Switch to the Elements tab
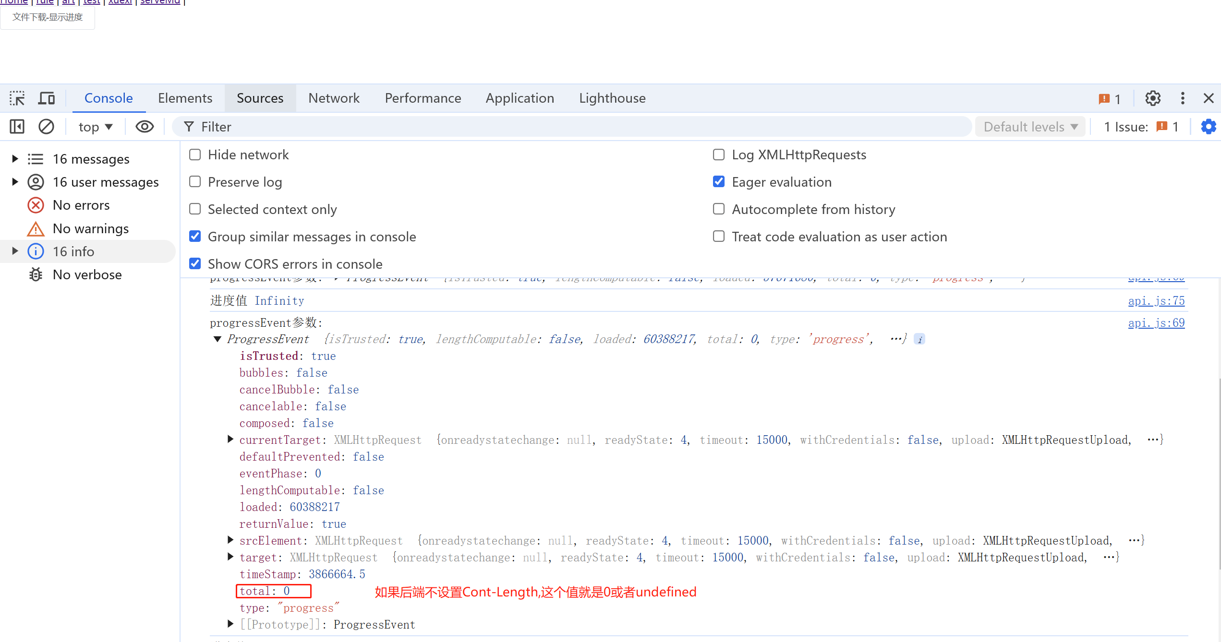The image size is (1221, 642). tap(185, 98)
